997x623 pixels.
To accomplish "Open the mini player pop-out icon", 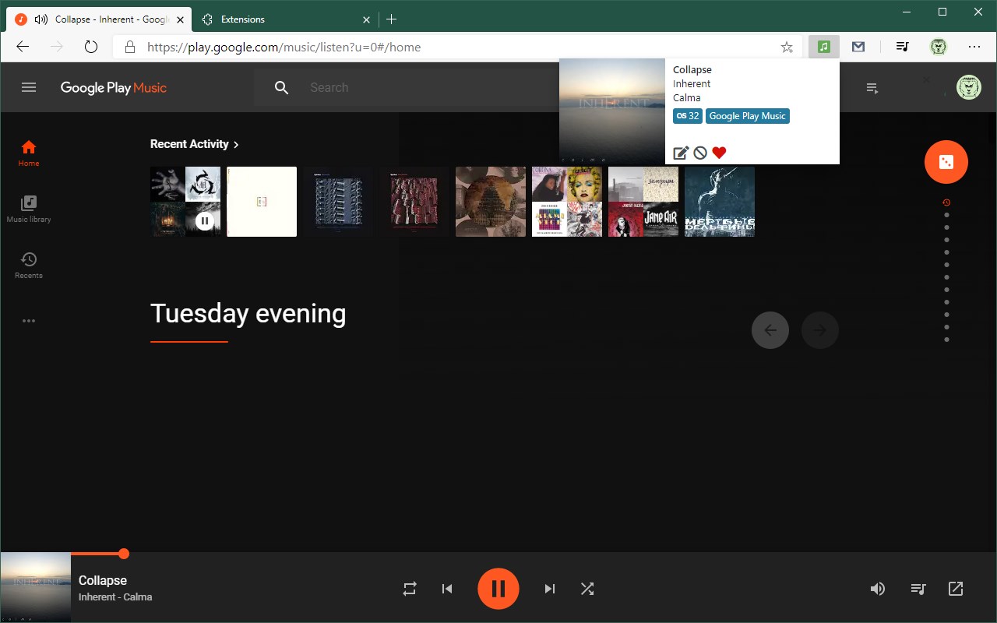I will [x=956, y=589].
